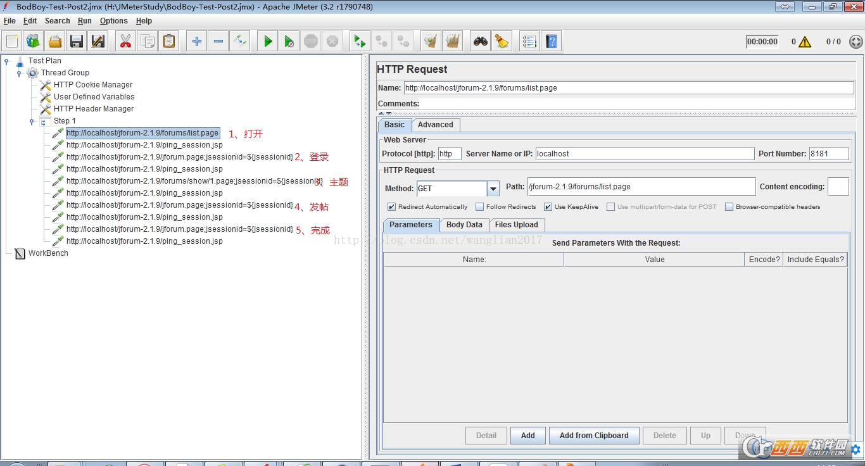Reset search with yellow broom icon
The height and width of the screenshot is (466, 865).
(x=502, y=42)
